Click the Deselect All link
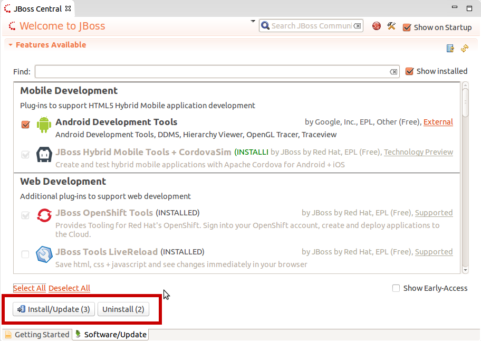The width and height of the screenshot is (481, 341). coord(69,288)
